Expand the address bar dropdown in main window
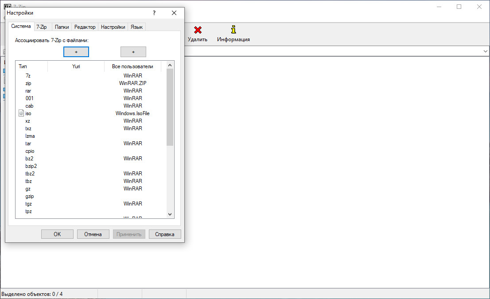Image resolution: width=490 pixels, height=299 pixels. point(485,51)
